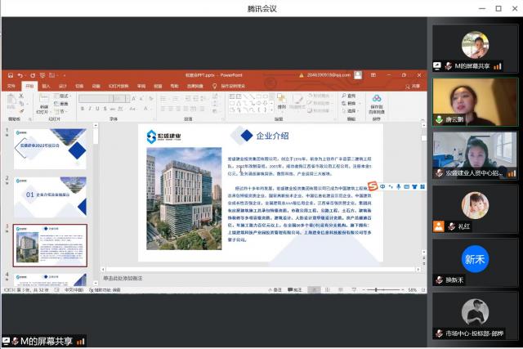The image size is (523, 349).
Task: Click the 保存到百度网盘 cloud save icon
Action: click(x=377, y=100)
